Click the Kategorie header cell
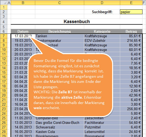Screen dimensions: 146x137 click(x=102, y=31)
